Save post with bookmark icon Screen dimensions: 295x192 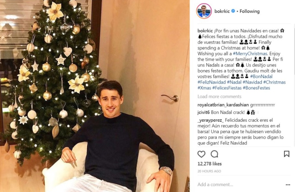click(286, 154)
